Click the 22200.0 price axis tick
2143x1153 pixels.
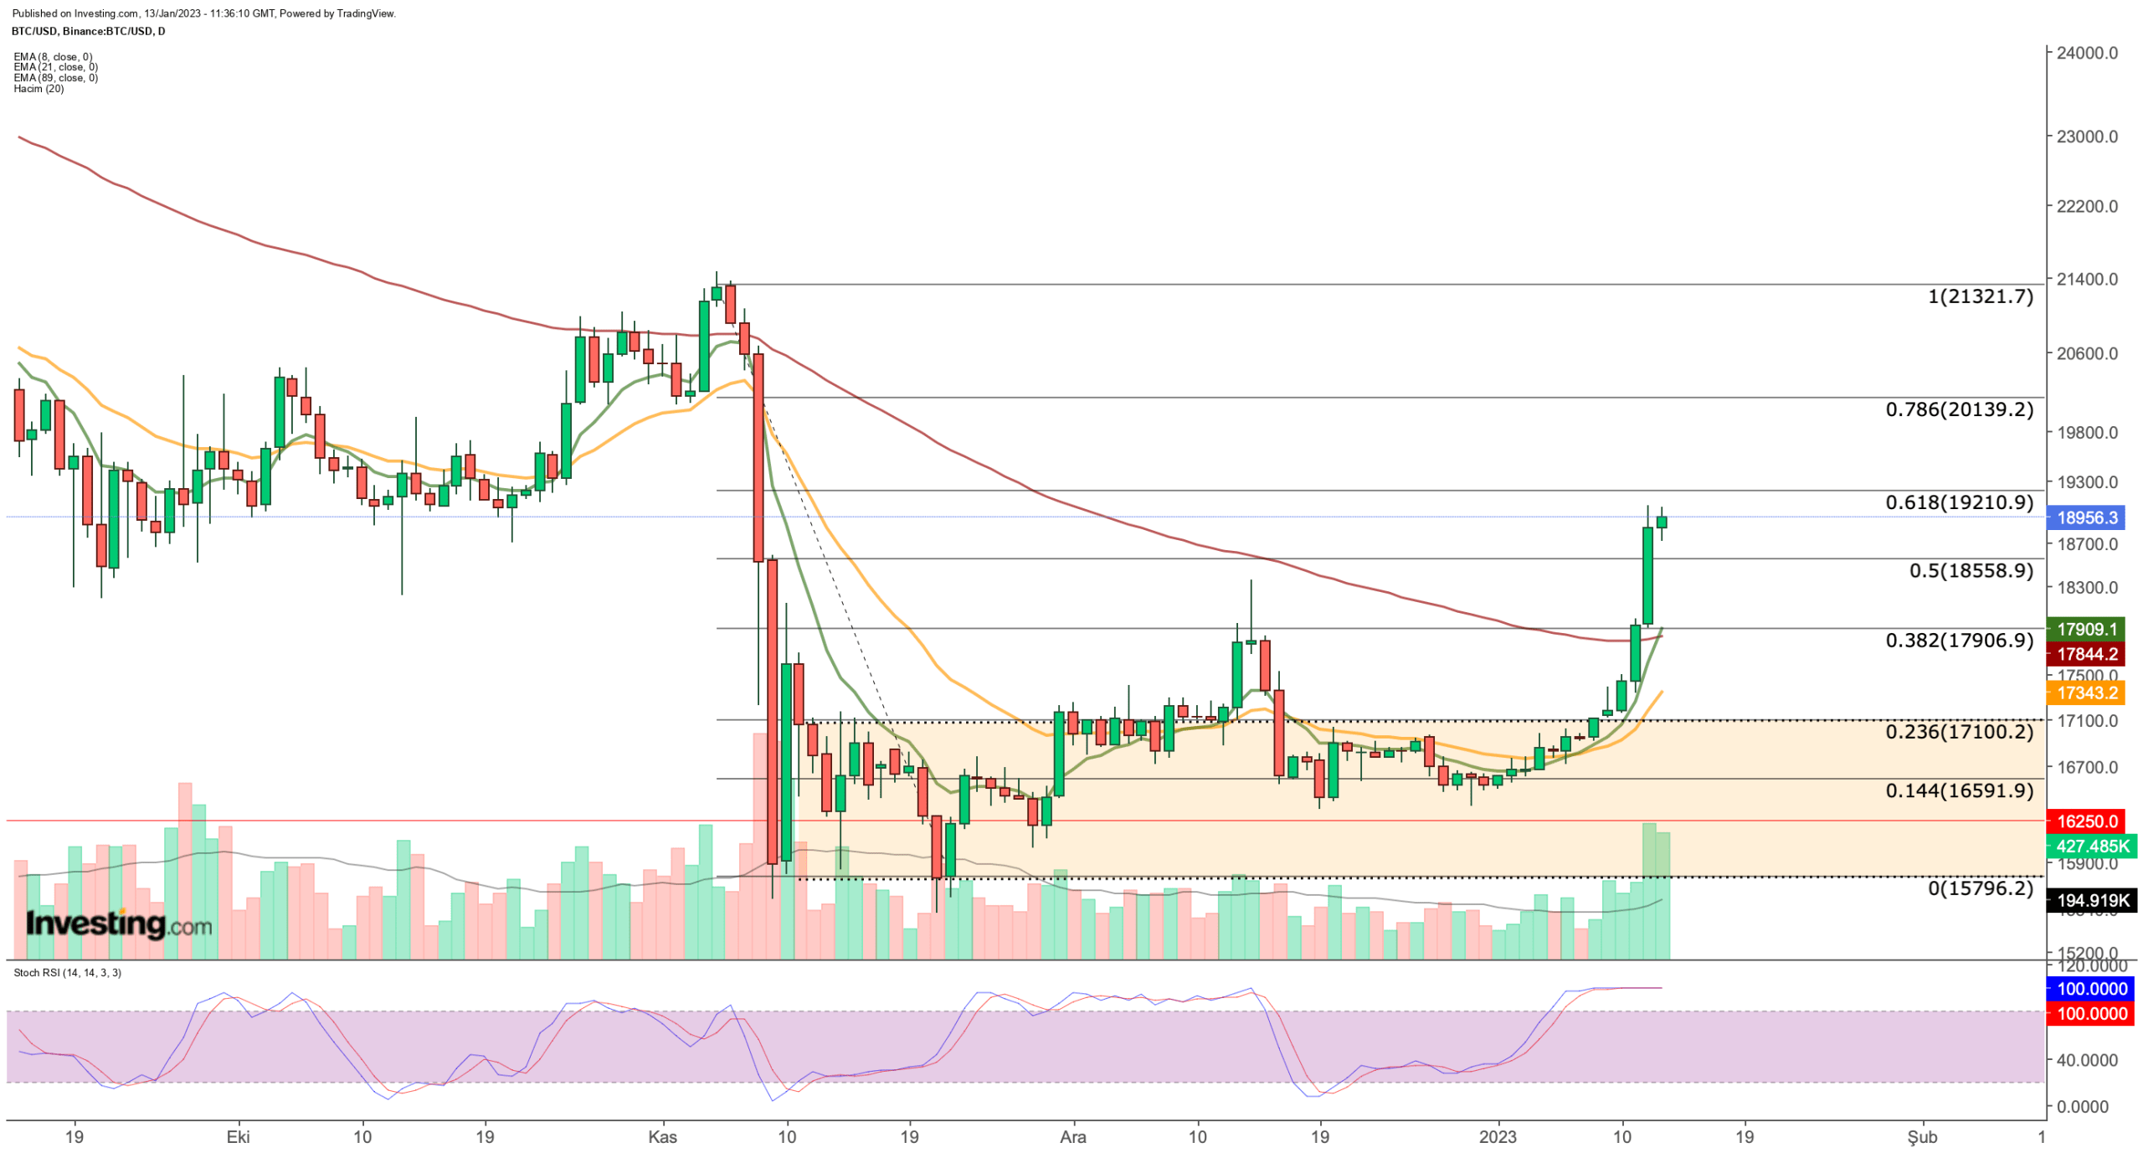click(x=2087, y=206)
